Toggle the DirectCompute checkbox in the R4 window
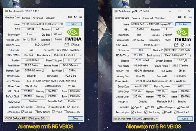The image size is (196, 131). pos(158,107)
